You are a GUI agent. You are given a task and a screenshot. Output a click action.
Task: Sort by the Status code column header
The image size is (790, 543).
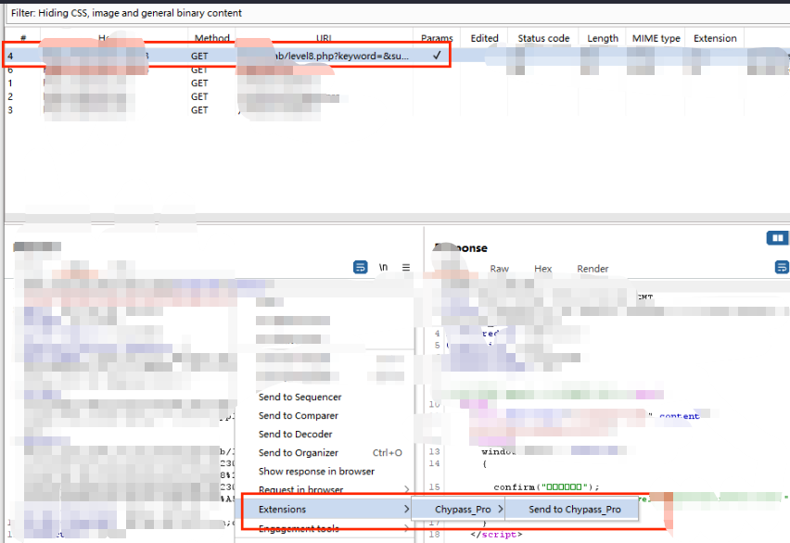pyautogui.click(x=543, y=38)
